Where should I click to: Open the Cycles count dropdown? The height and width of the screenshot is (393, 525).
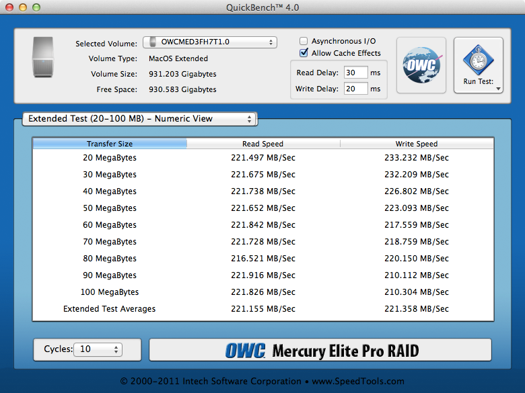100,349
